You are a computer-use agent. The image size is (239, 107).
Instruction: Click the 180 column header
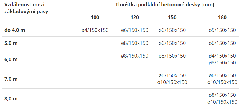click(222, 17)
